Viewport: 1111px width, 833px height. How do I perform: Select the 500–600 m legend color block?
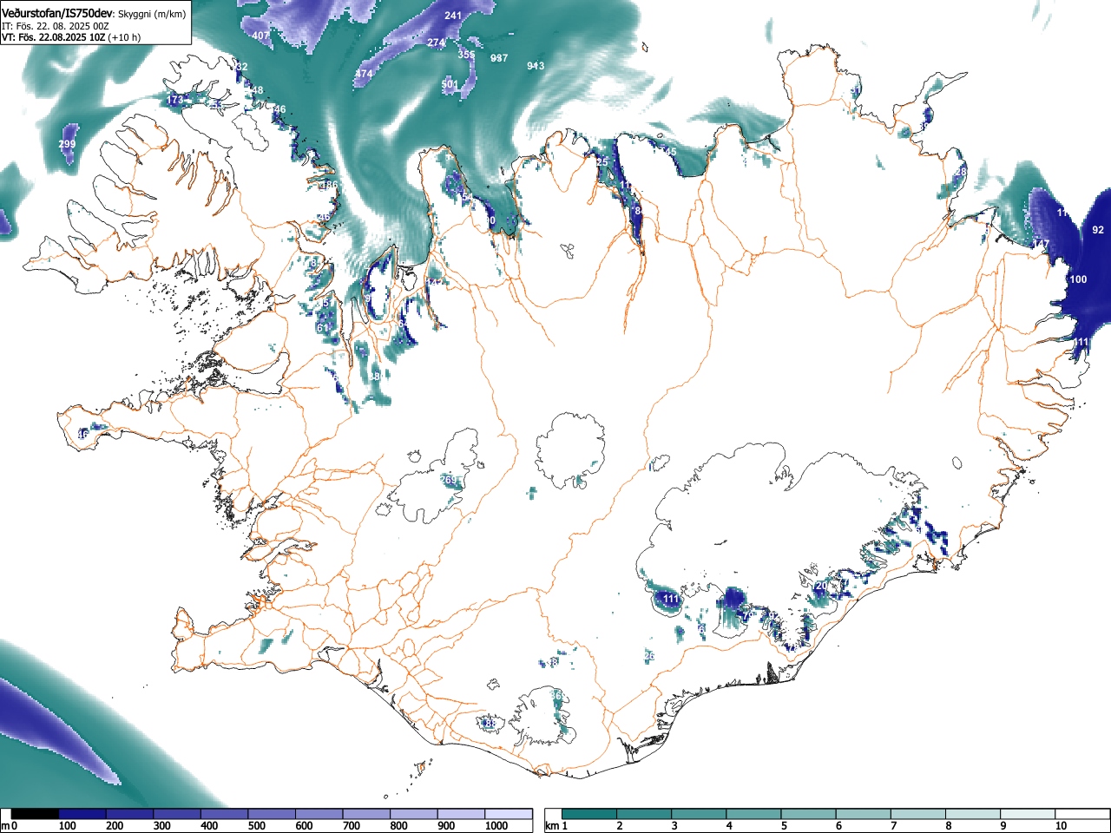point(272,814)
